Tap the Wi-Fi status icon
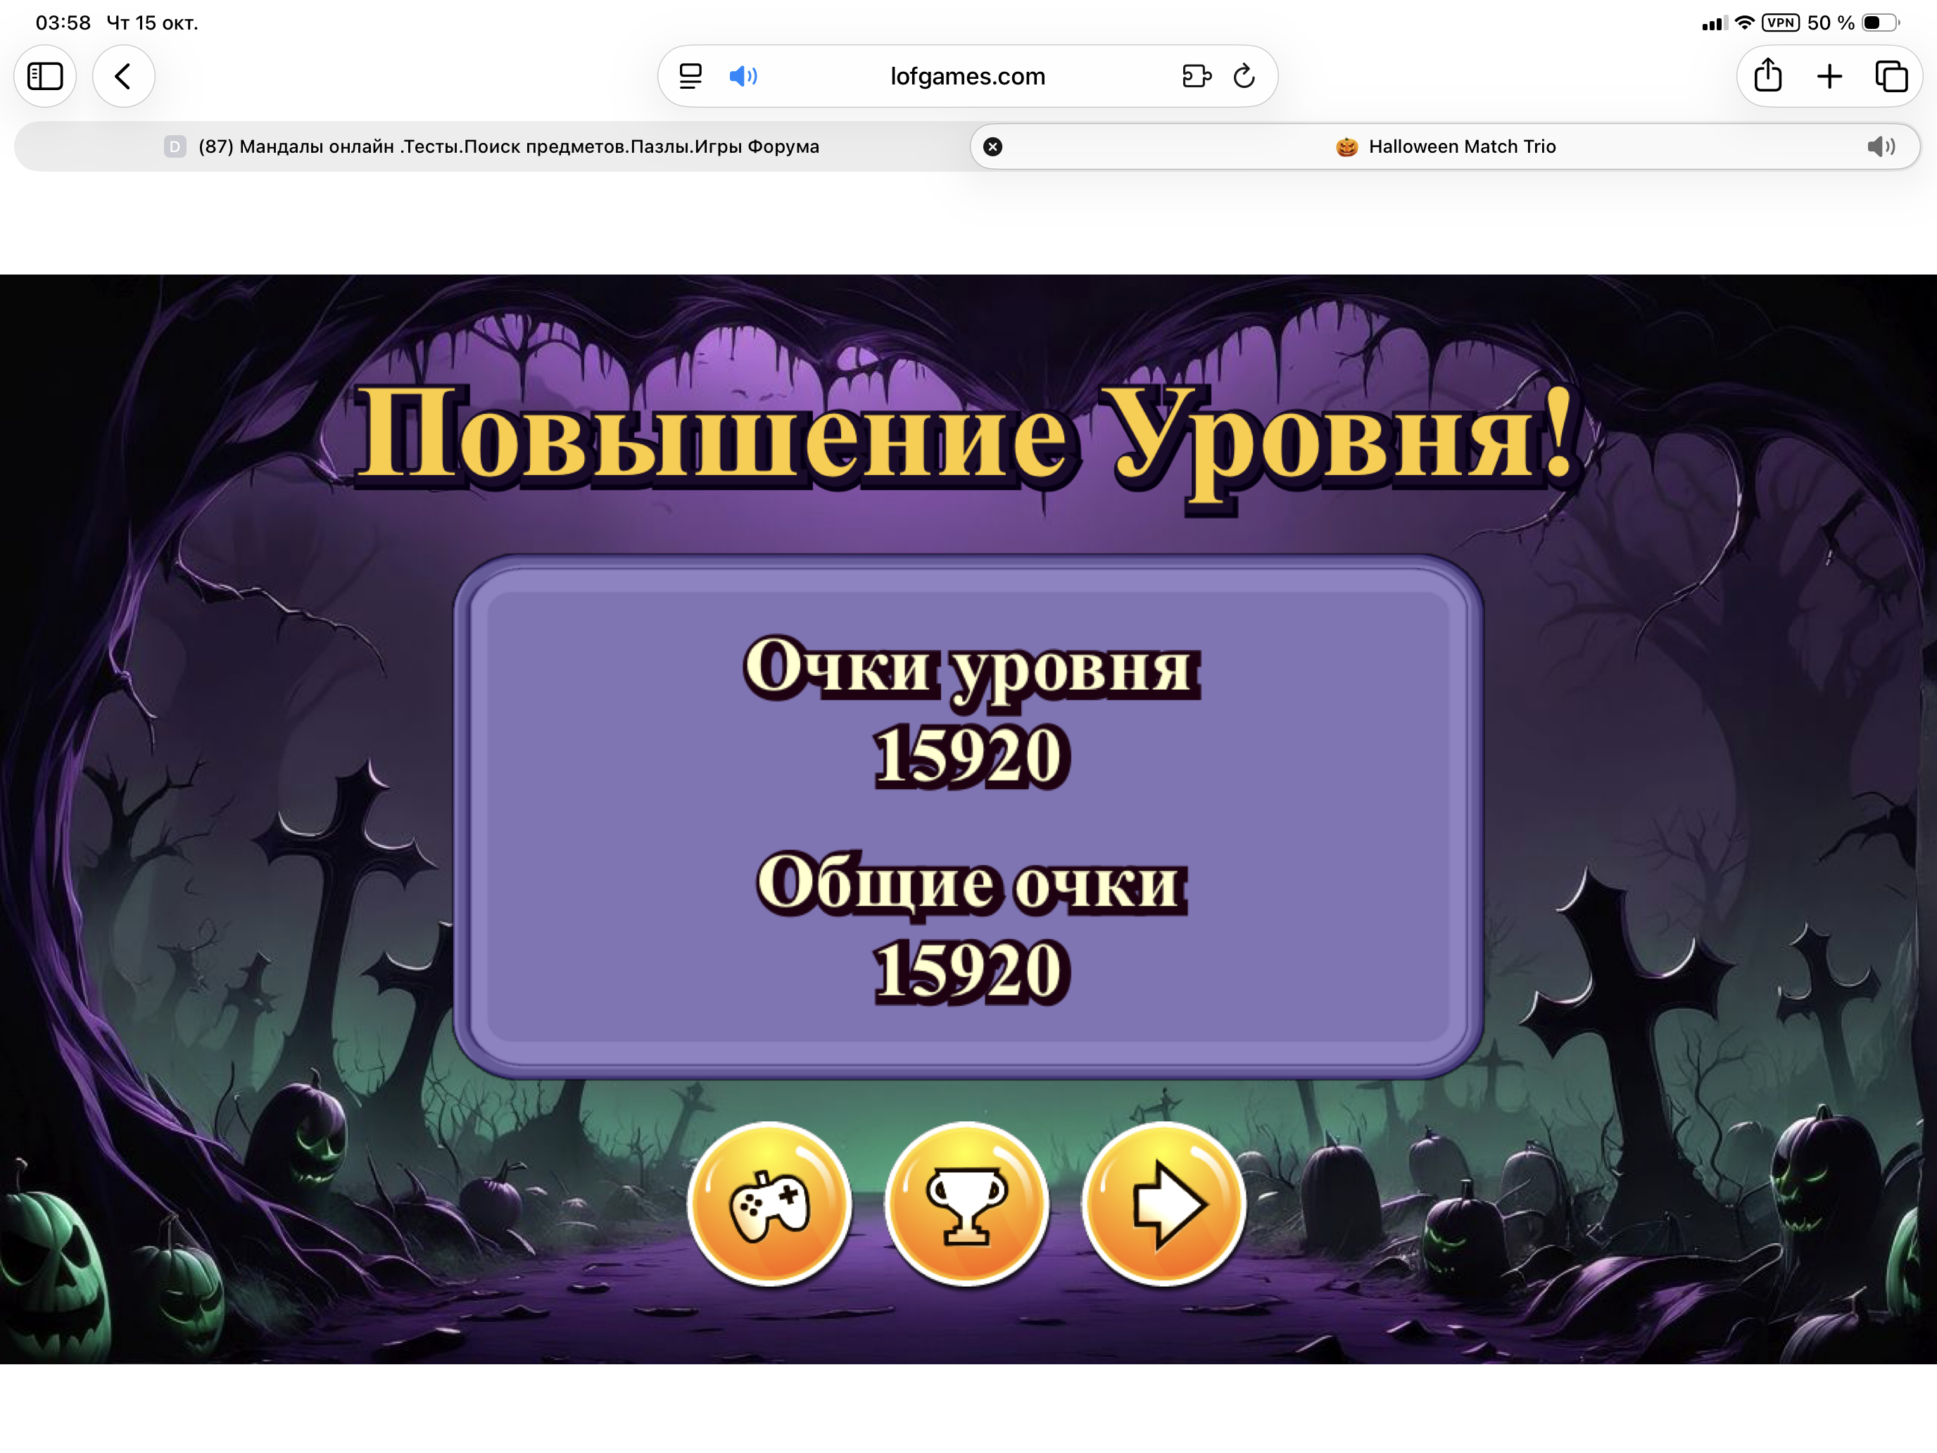The image size is (1937, 1453). pos(1744,23)
